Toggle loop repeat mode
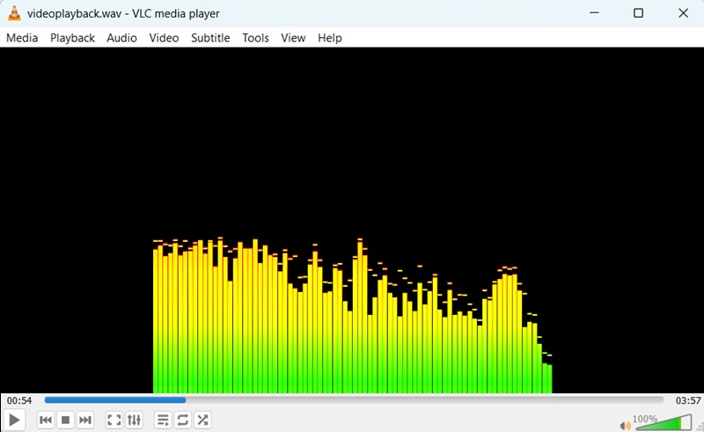Screen dimensions: 704x432 pyautogui.click(x=183, y=420)
